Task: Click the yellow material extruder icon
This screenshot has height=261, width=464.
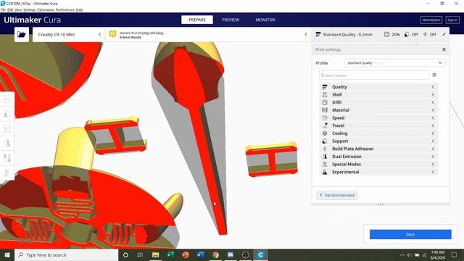Action: tap(112, 34)
